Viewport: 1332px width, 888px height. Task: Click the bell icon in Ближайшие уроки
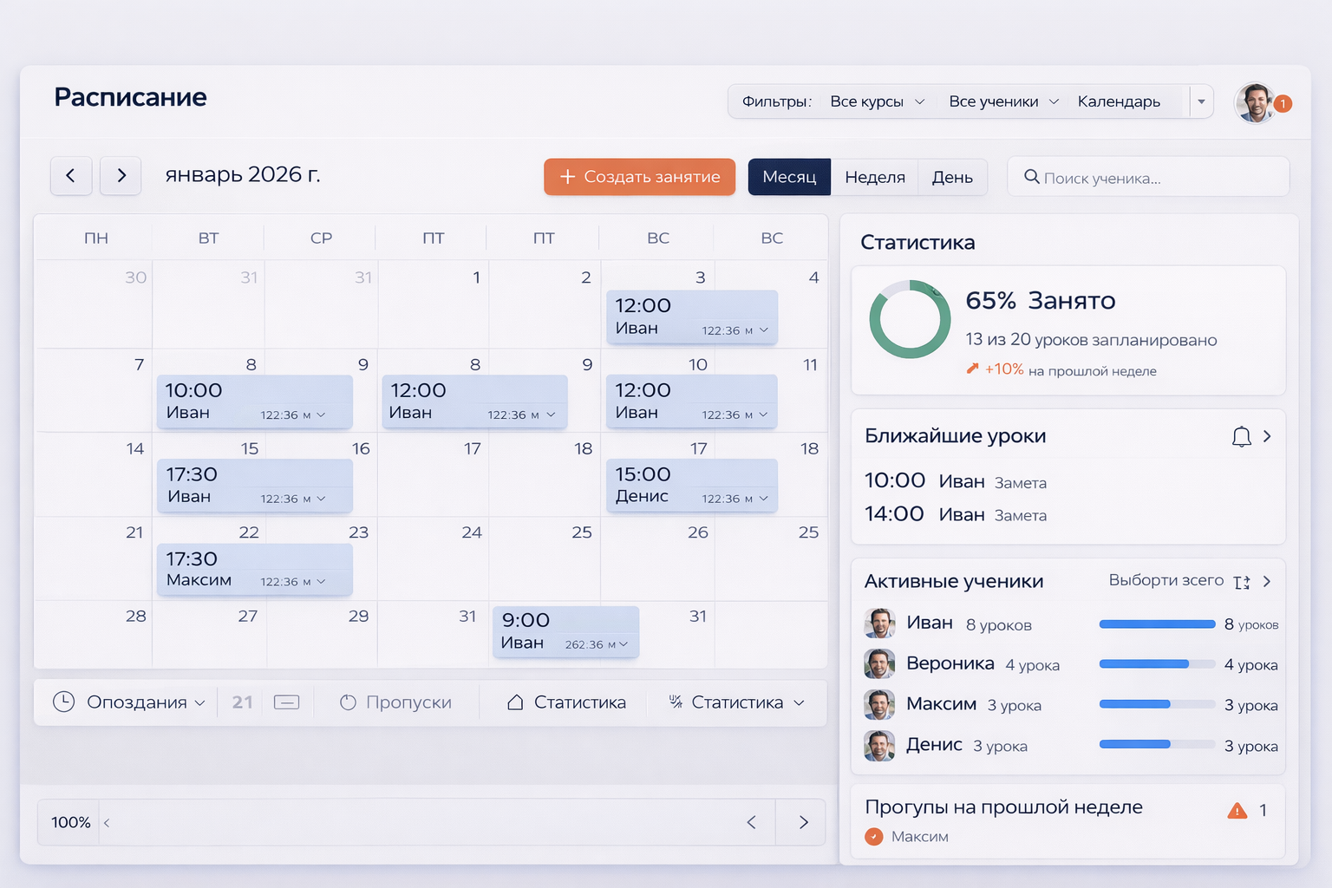pyautogui.click(x=1242, y=436)
